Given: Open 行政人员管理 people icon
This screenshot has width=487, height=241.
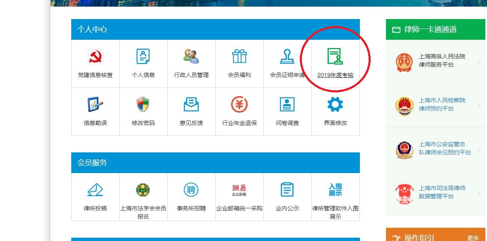Looking at the screenshot, I should [x=191, y=56].
